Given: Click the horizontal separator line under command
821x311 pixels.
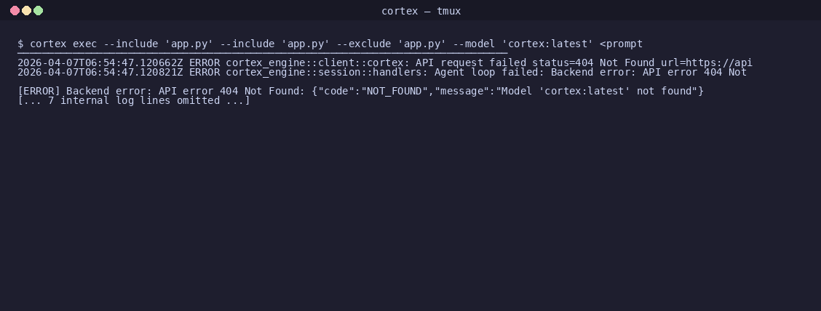Looking at the screenshot, I should pyautogui.click(x=262, y=53).
